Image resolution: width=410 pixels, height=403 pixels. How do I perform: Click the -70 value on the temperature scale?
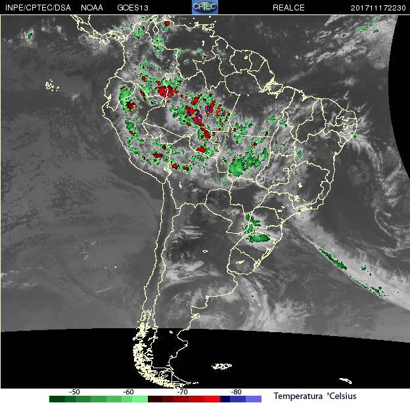182,392
